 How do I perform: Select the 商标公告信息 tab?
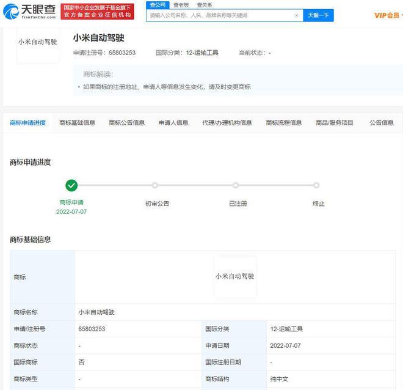point(127,123)
